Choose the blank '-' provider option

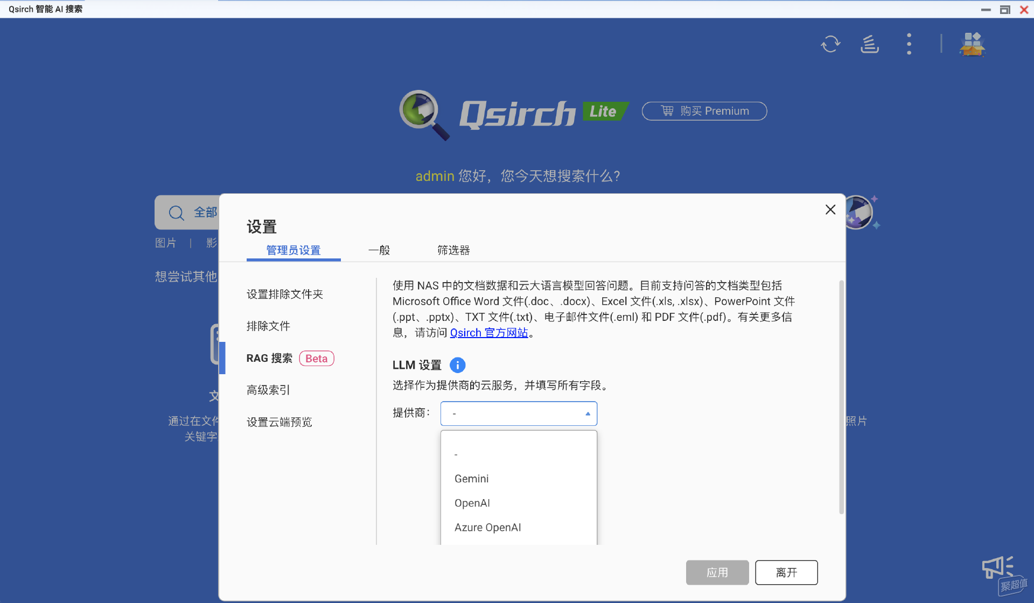click(519, 454)
